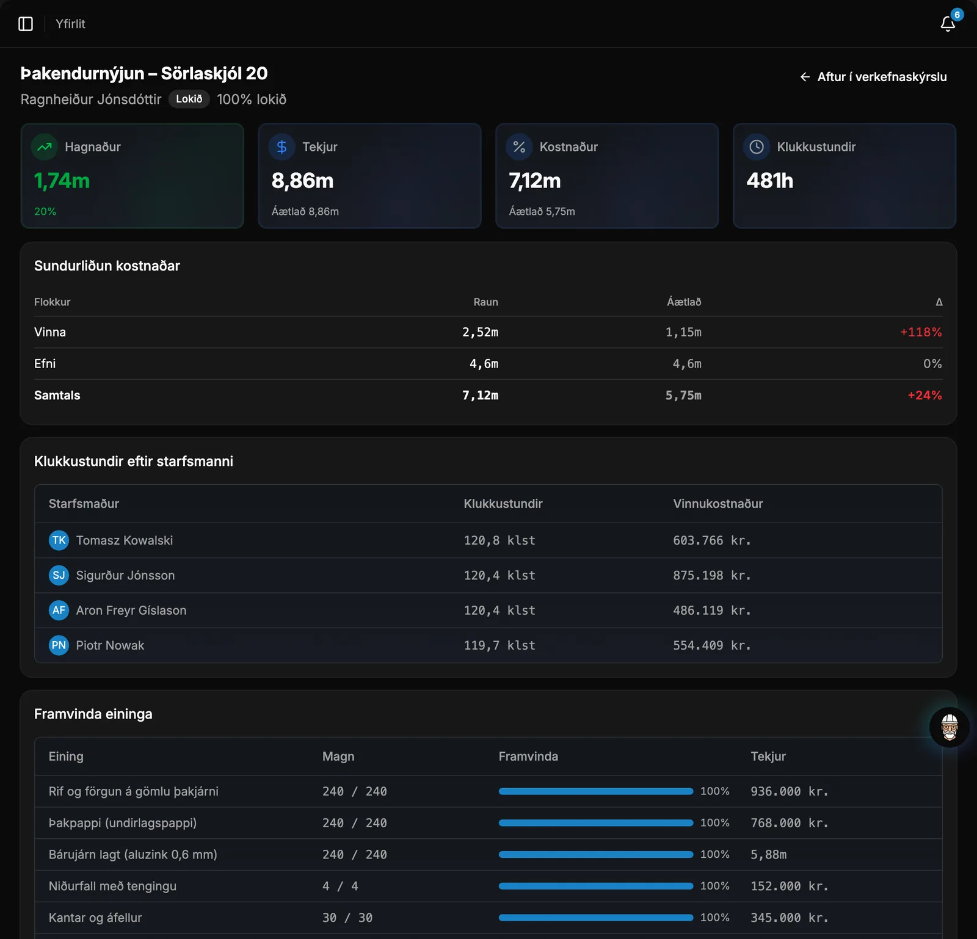Select Tomasz Kowalski name
Image resolution: width=977 pixels, height=939 pixels.
point(125,540)
